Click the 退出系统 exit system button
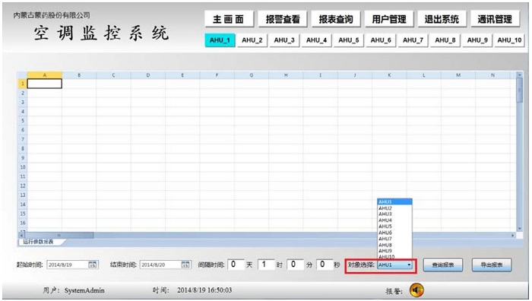532x301 pixels. point(442,19)
